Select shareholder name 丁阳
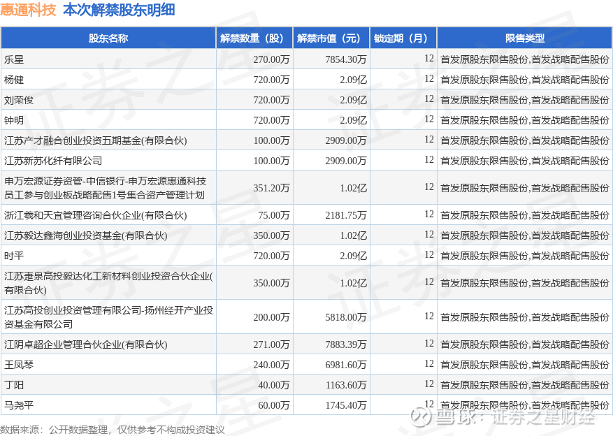The image size is (613, 436). click(x=14, y=385)
